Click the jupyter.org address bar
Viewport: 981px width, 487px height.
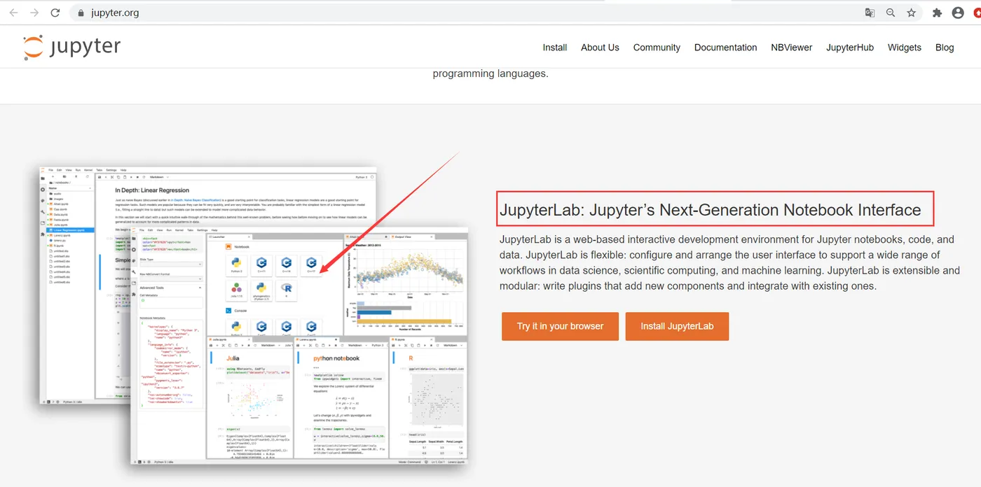pyautogui.click(x=462, y=13)
